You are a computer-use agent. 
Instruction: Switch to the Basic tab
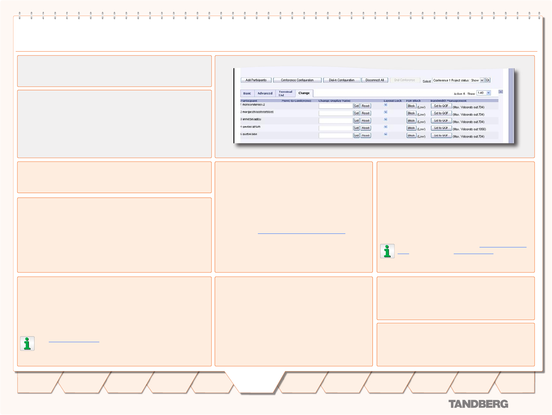(247, 93)
